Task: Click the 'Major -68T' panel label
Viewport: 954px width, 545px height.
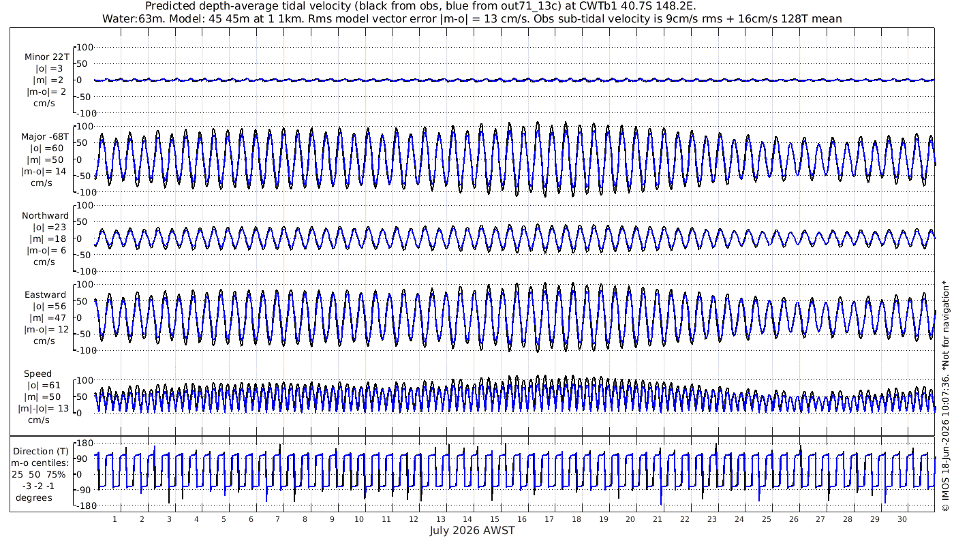Action: click(x=44, y=136)
